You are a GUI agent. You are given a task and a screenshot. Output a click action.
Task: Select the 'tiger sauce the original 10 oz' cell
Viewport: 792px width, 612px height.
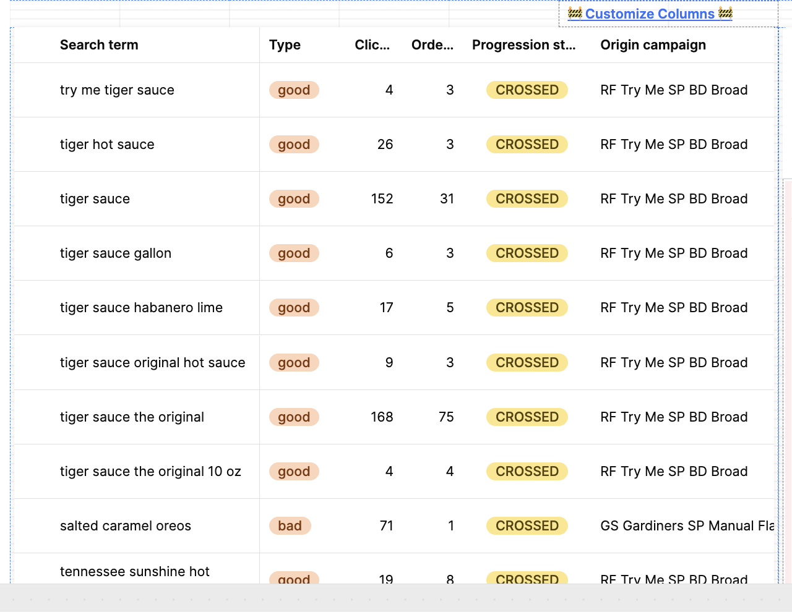pyautogui.click(x=150, y=472)
